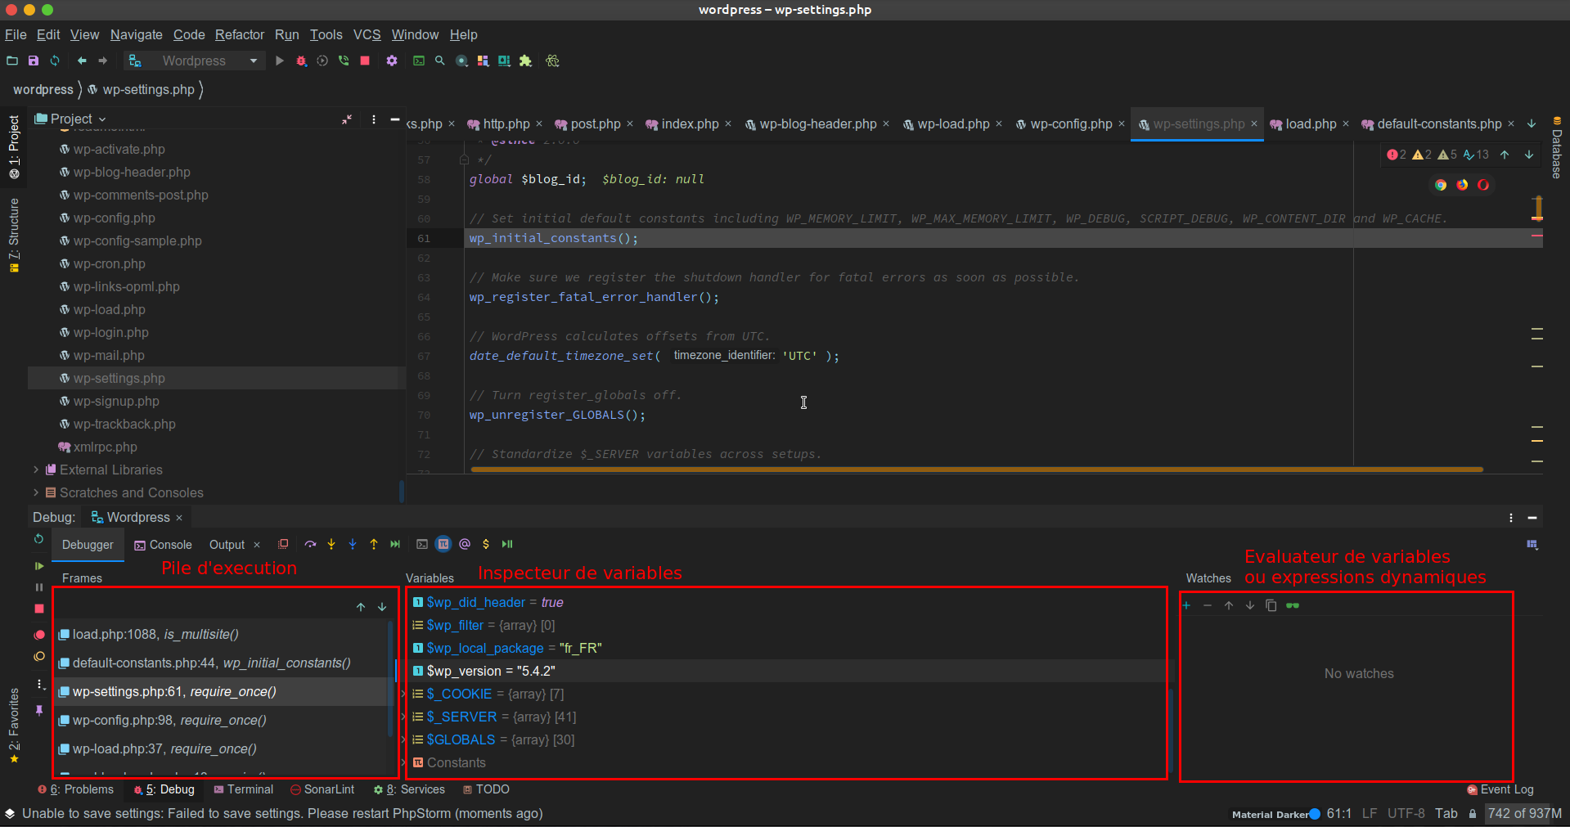Show hidden editor tabs dropdown arrow

1532,124
